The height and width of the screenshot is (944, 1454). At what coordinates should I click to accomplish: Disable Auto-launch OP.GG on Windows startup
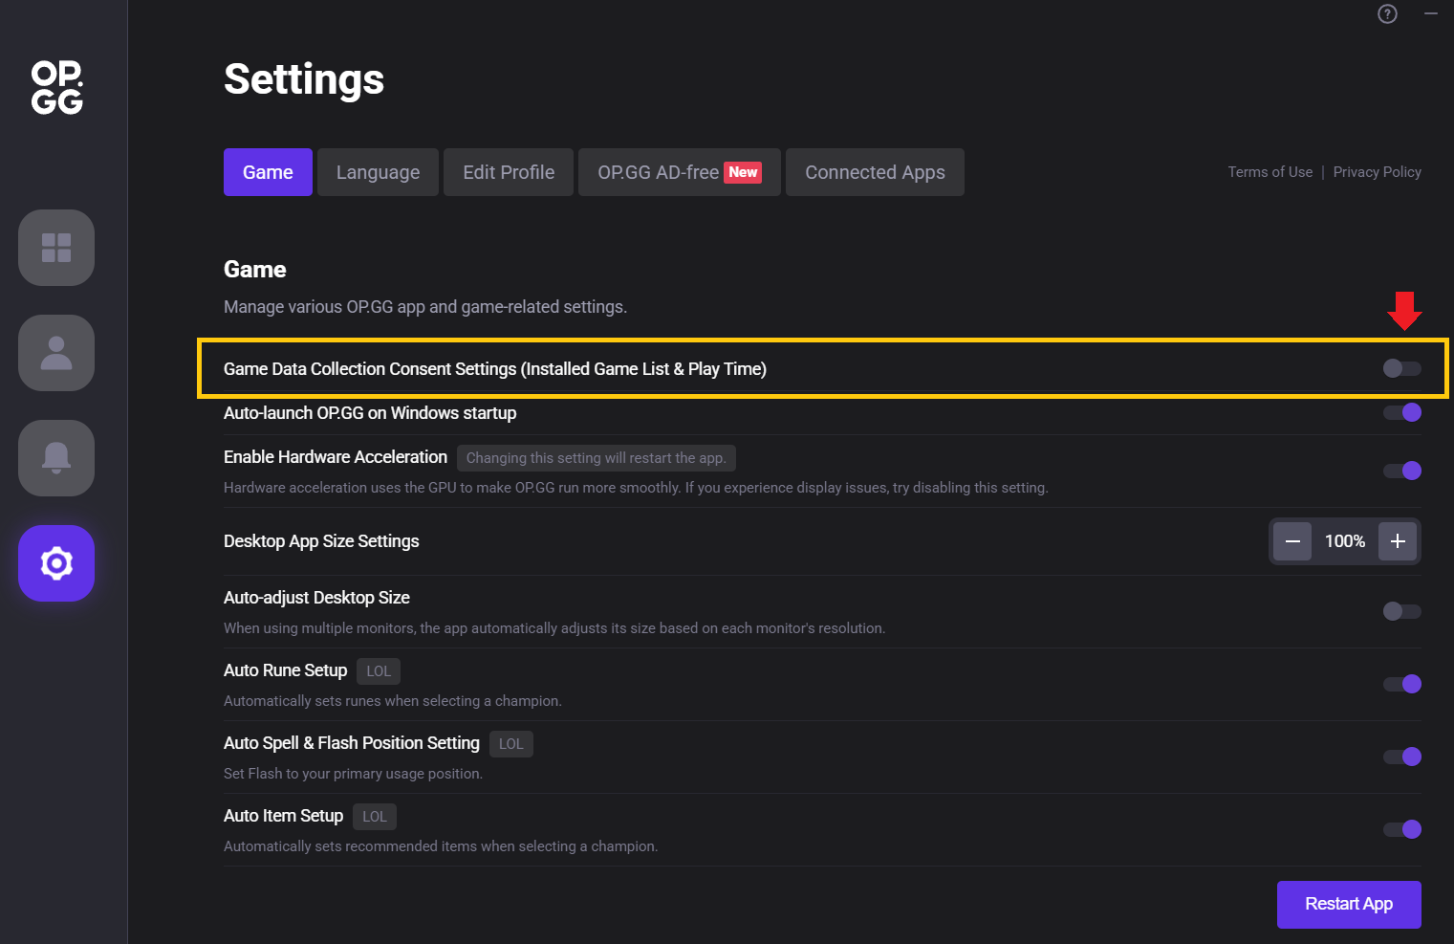point(1402,412)
